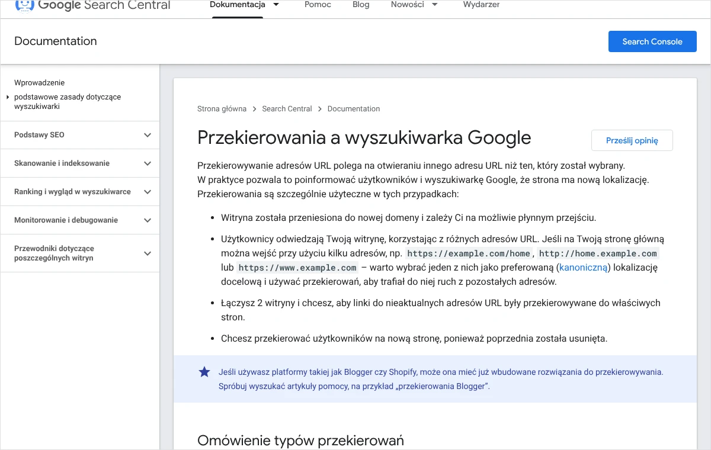Click the Google Search Central logo

(92, 6)
